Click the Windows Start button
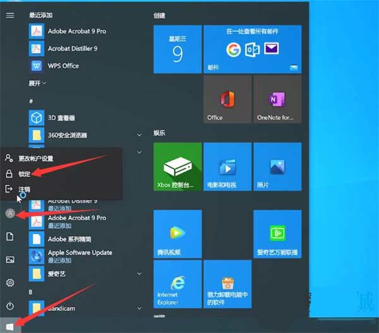Screen dimensions: 379x333 tap(10, 327)
